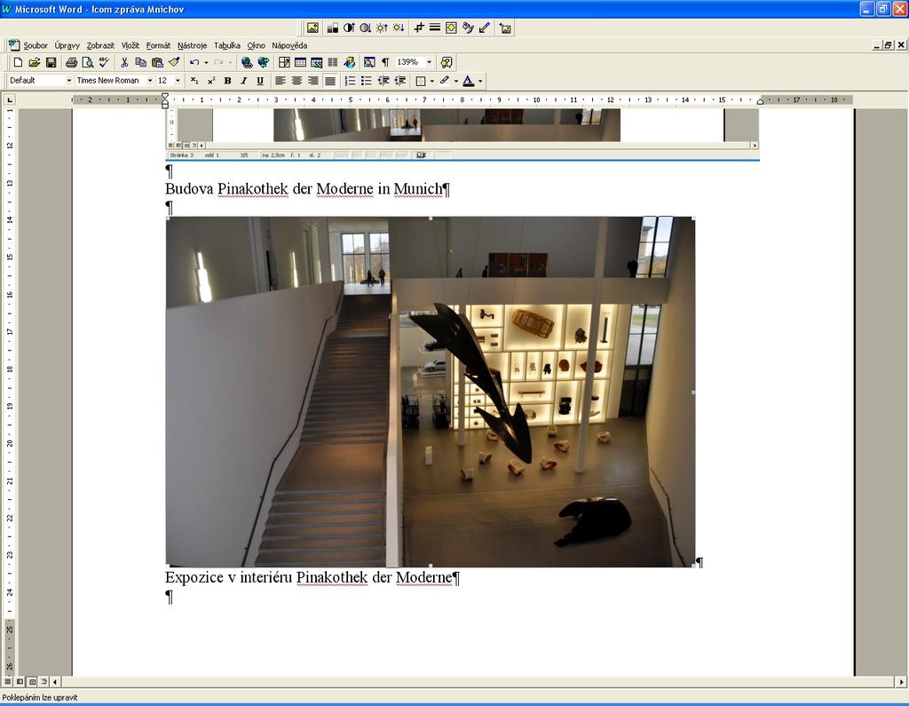Toggle the Tables and Borders toolbar
This screenshot has height=706, width=909.
click(284, 62)
